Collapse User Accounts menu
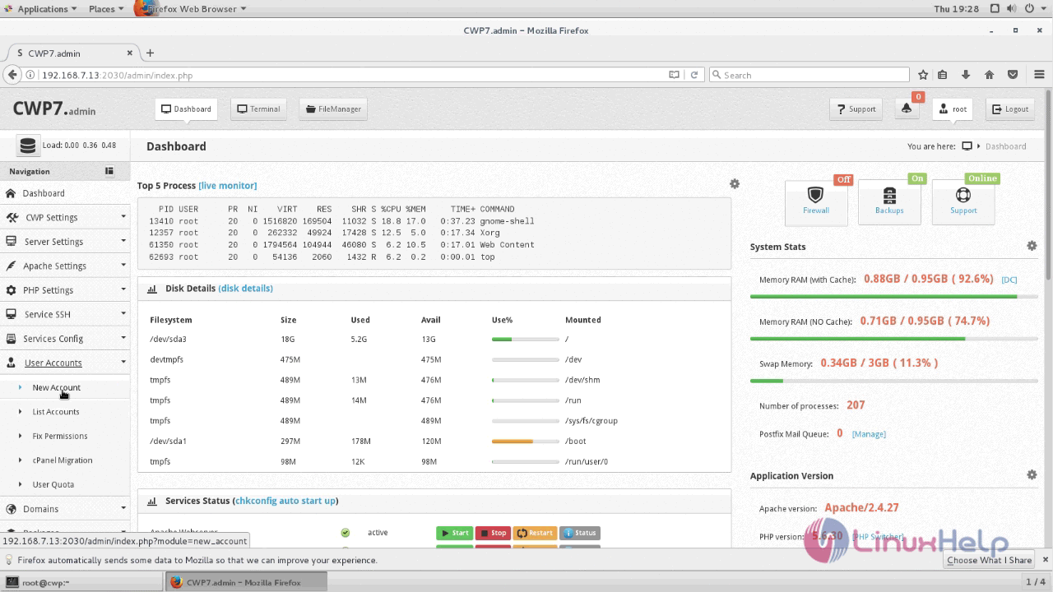1053x592 pixels. tap(65, 363)
